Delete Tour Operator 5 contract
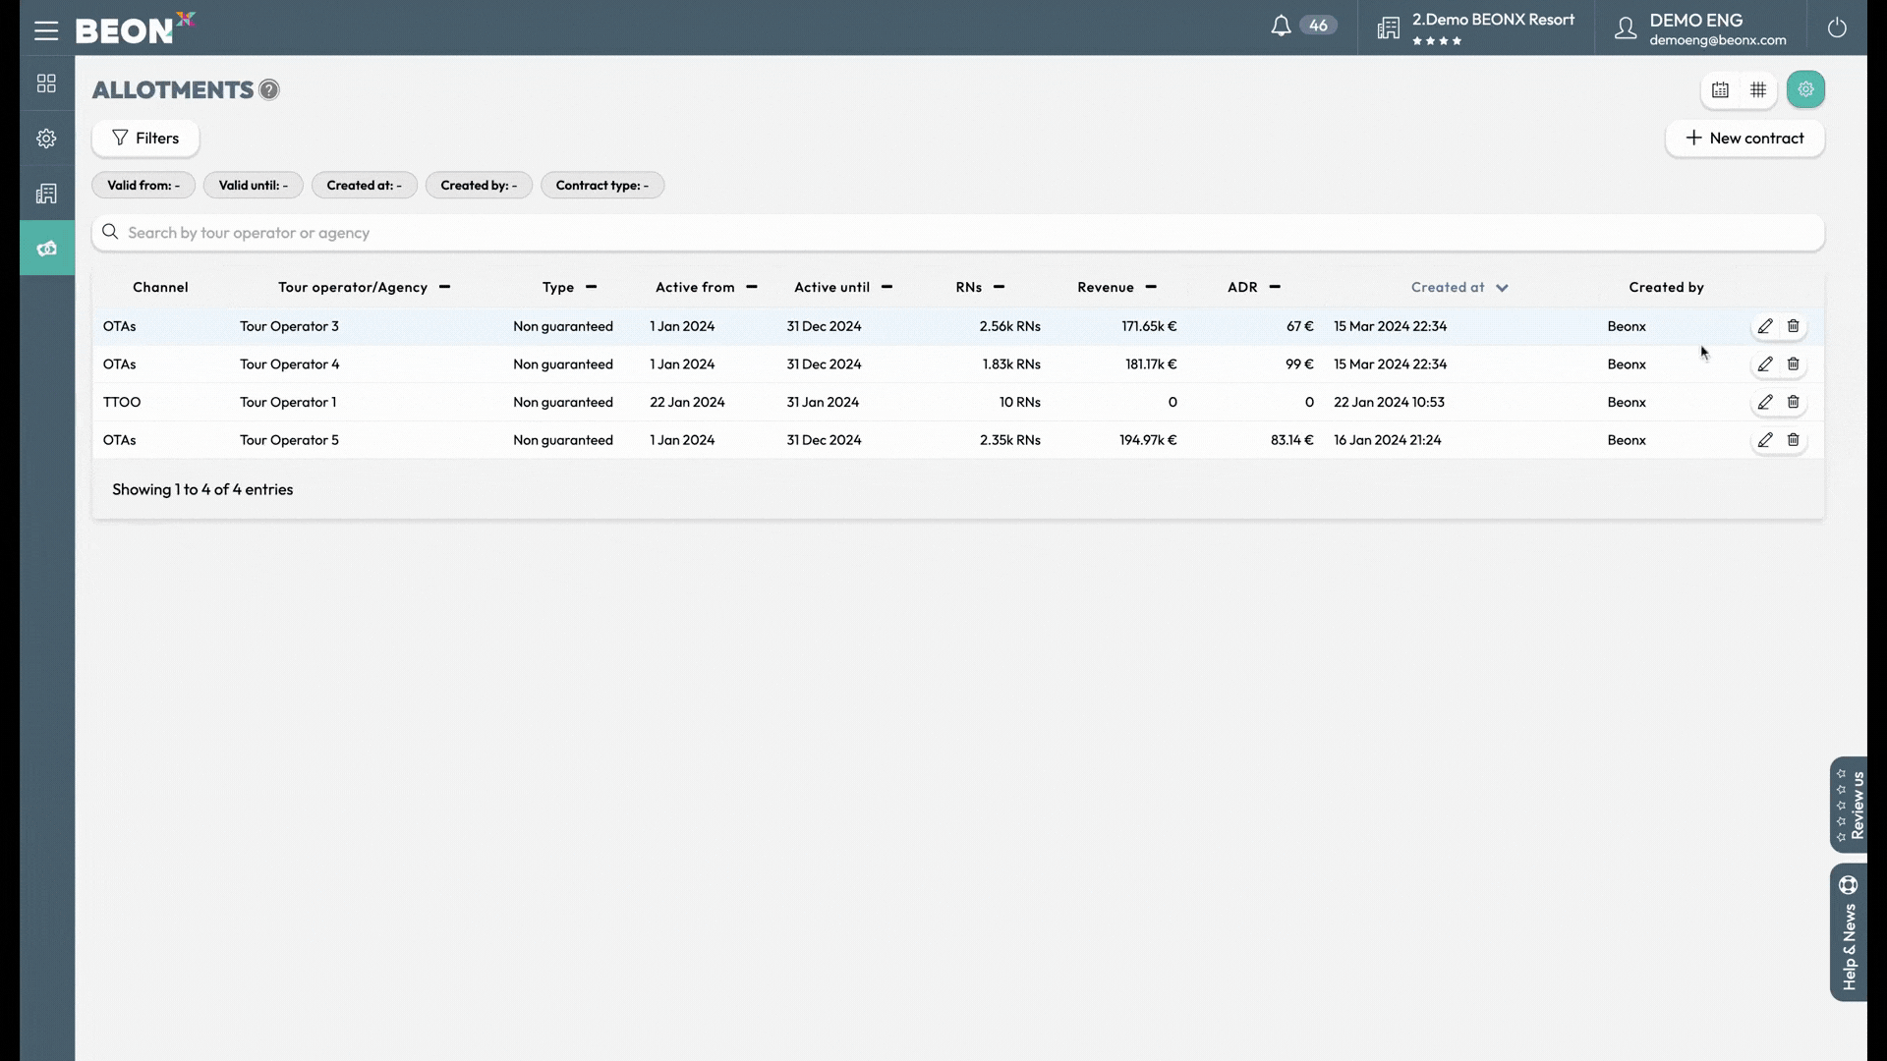This screenshot has height=1061, width=1887. (1793, 440)
